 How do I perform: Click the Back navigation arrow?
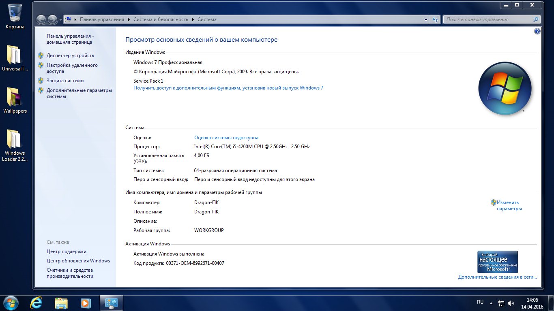pos(41,19)
